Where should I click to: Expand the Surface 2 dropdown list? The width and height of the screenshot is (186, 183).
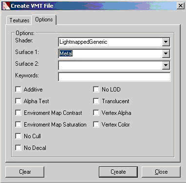pyautogui.click(x=166, y=65)
